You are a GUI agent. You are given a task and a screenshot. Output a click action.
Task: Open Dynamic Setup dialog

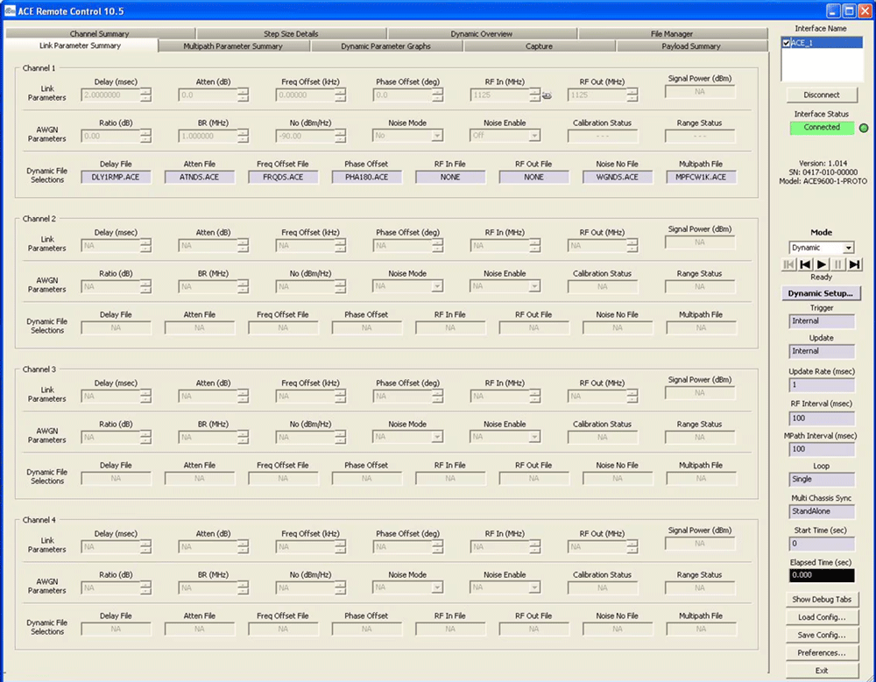[x=821, y=293]
